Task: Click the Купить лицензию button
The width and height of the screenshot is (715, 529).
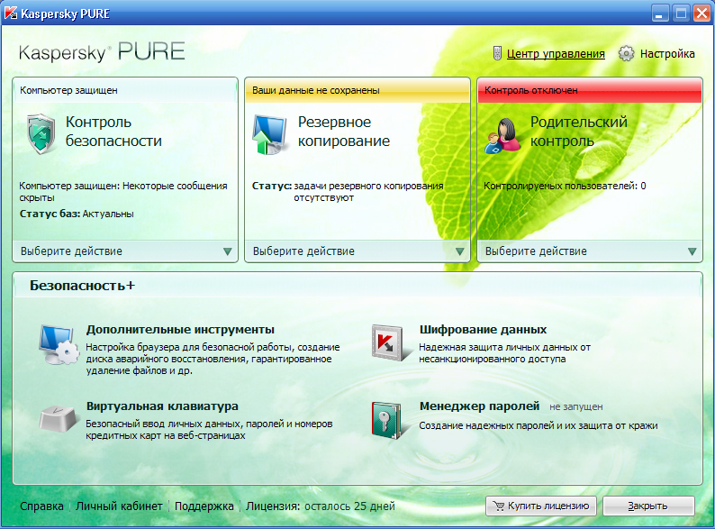Action: click(x=541, y=506)
